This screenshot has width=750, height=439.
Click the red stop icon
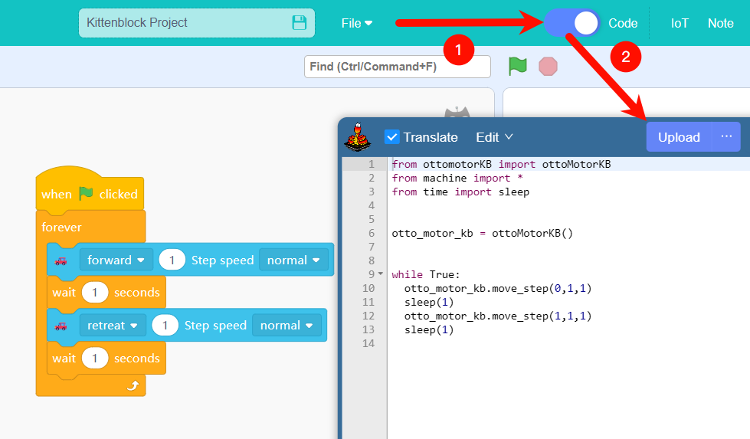tap(548, 67)
